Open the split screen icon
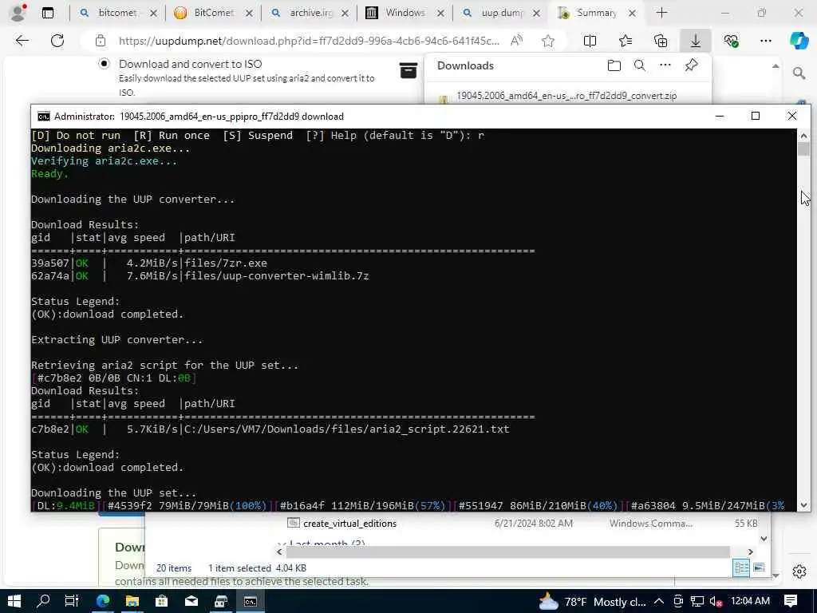Screen dimensions: 817x613 point(590,41)
